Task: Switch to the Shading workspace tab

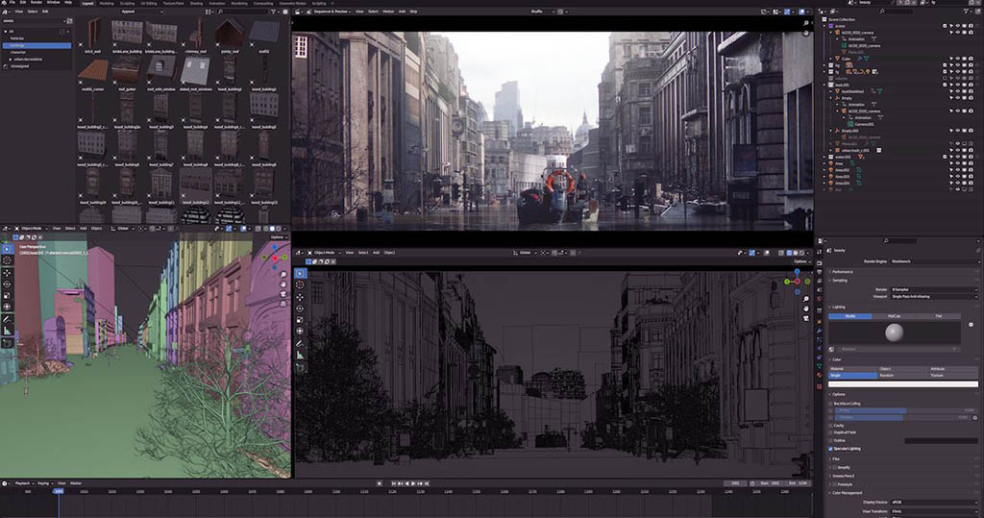Action: (196, 3)
